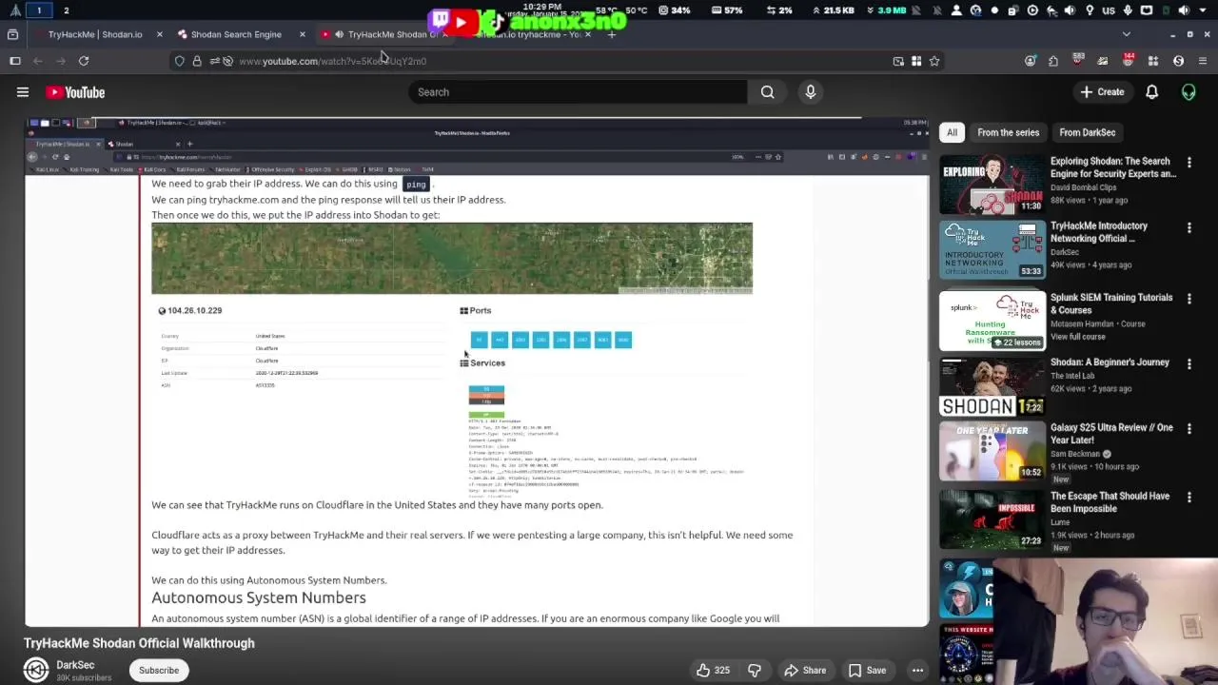Open The Escape 27:23 thumbnail
This screenshot has width=1218, height=685.
click(992, 519)
